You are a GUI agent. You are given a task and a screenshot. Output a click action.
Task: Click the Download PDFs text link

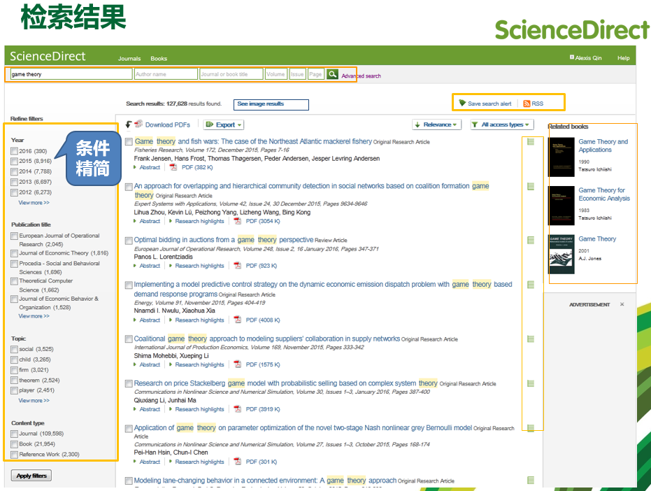167,124
